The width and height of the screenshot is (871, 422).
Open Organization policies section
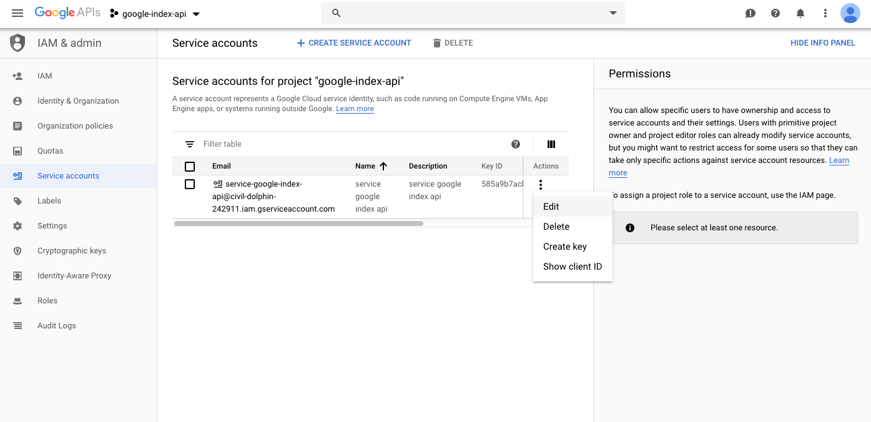(78, 126)
